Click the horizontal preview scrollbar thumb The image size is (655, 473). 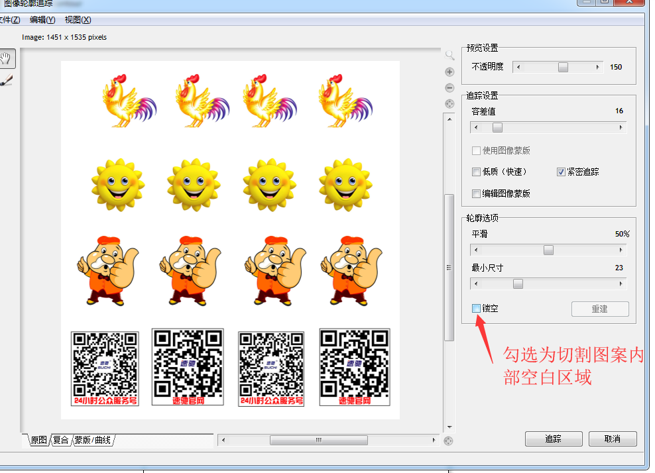pyautogui.click(x=319, y=440)
